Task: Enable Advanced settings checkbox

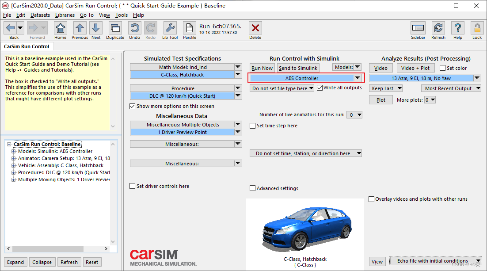Action: click(x=252, y=188)
